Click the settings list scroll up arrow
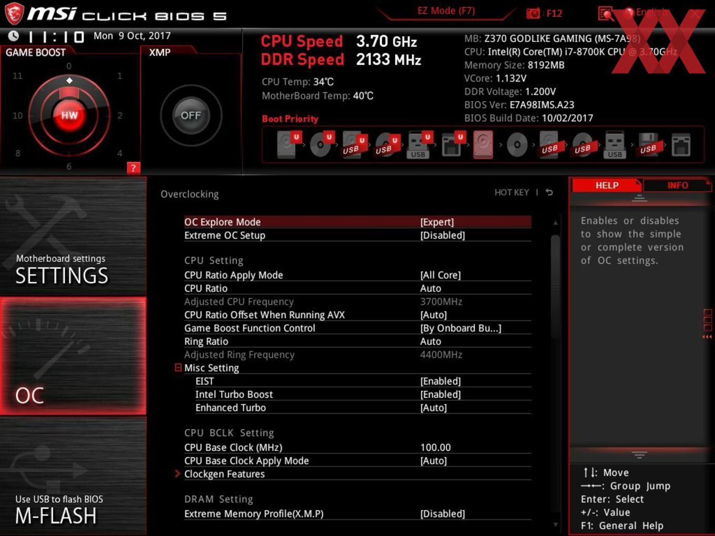This screenshot has height=536, width=715. pos(556,223)
